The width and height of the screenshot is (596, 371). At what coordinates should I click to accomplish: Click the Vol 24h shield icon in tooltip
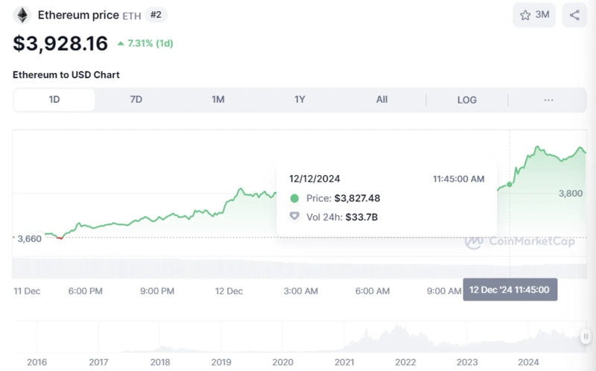pyautogui.click(x=294, y=217)
